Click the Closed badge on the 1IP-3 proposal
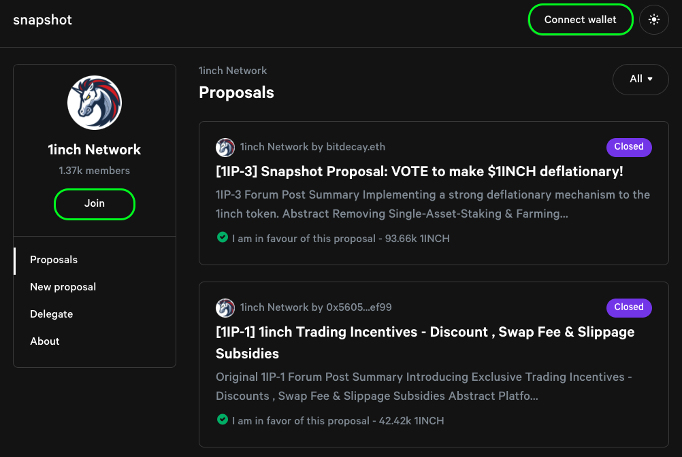Image resolution: width=682 pixels, height=457 pixels. [x=628, y=147]
